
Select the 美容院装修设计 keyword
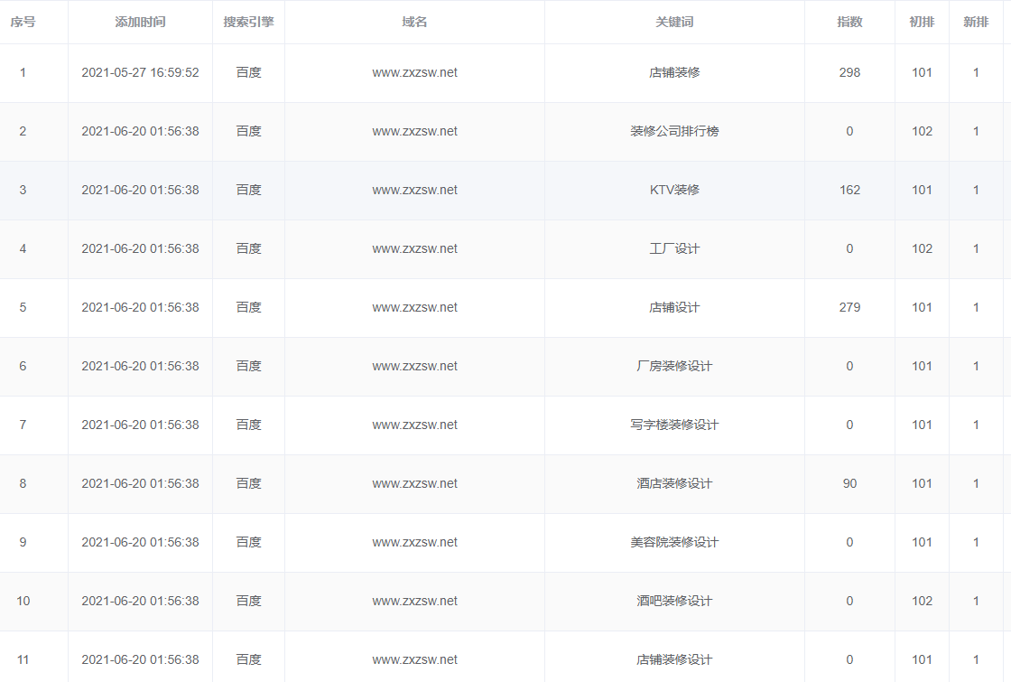point(674,542)
